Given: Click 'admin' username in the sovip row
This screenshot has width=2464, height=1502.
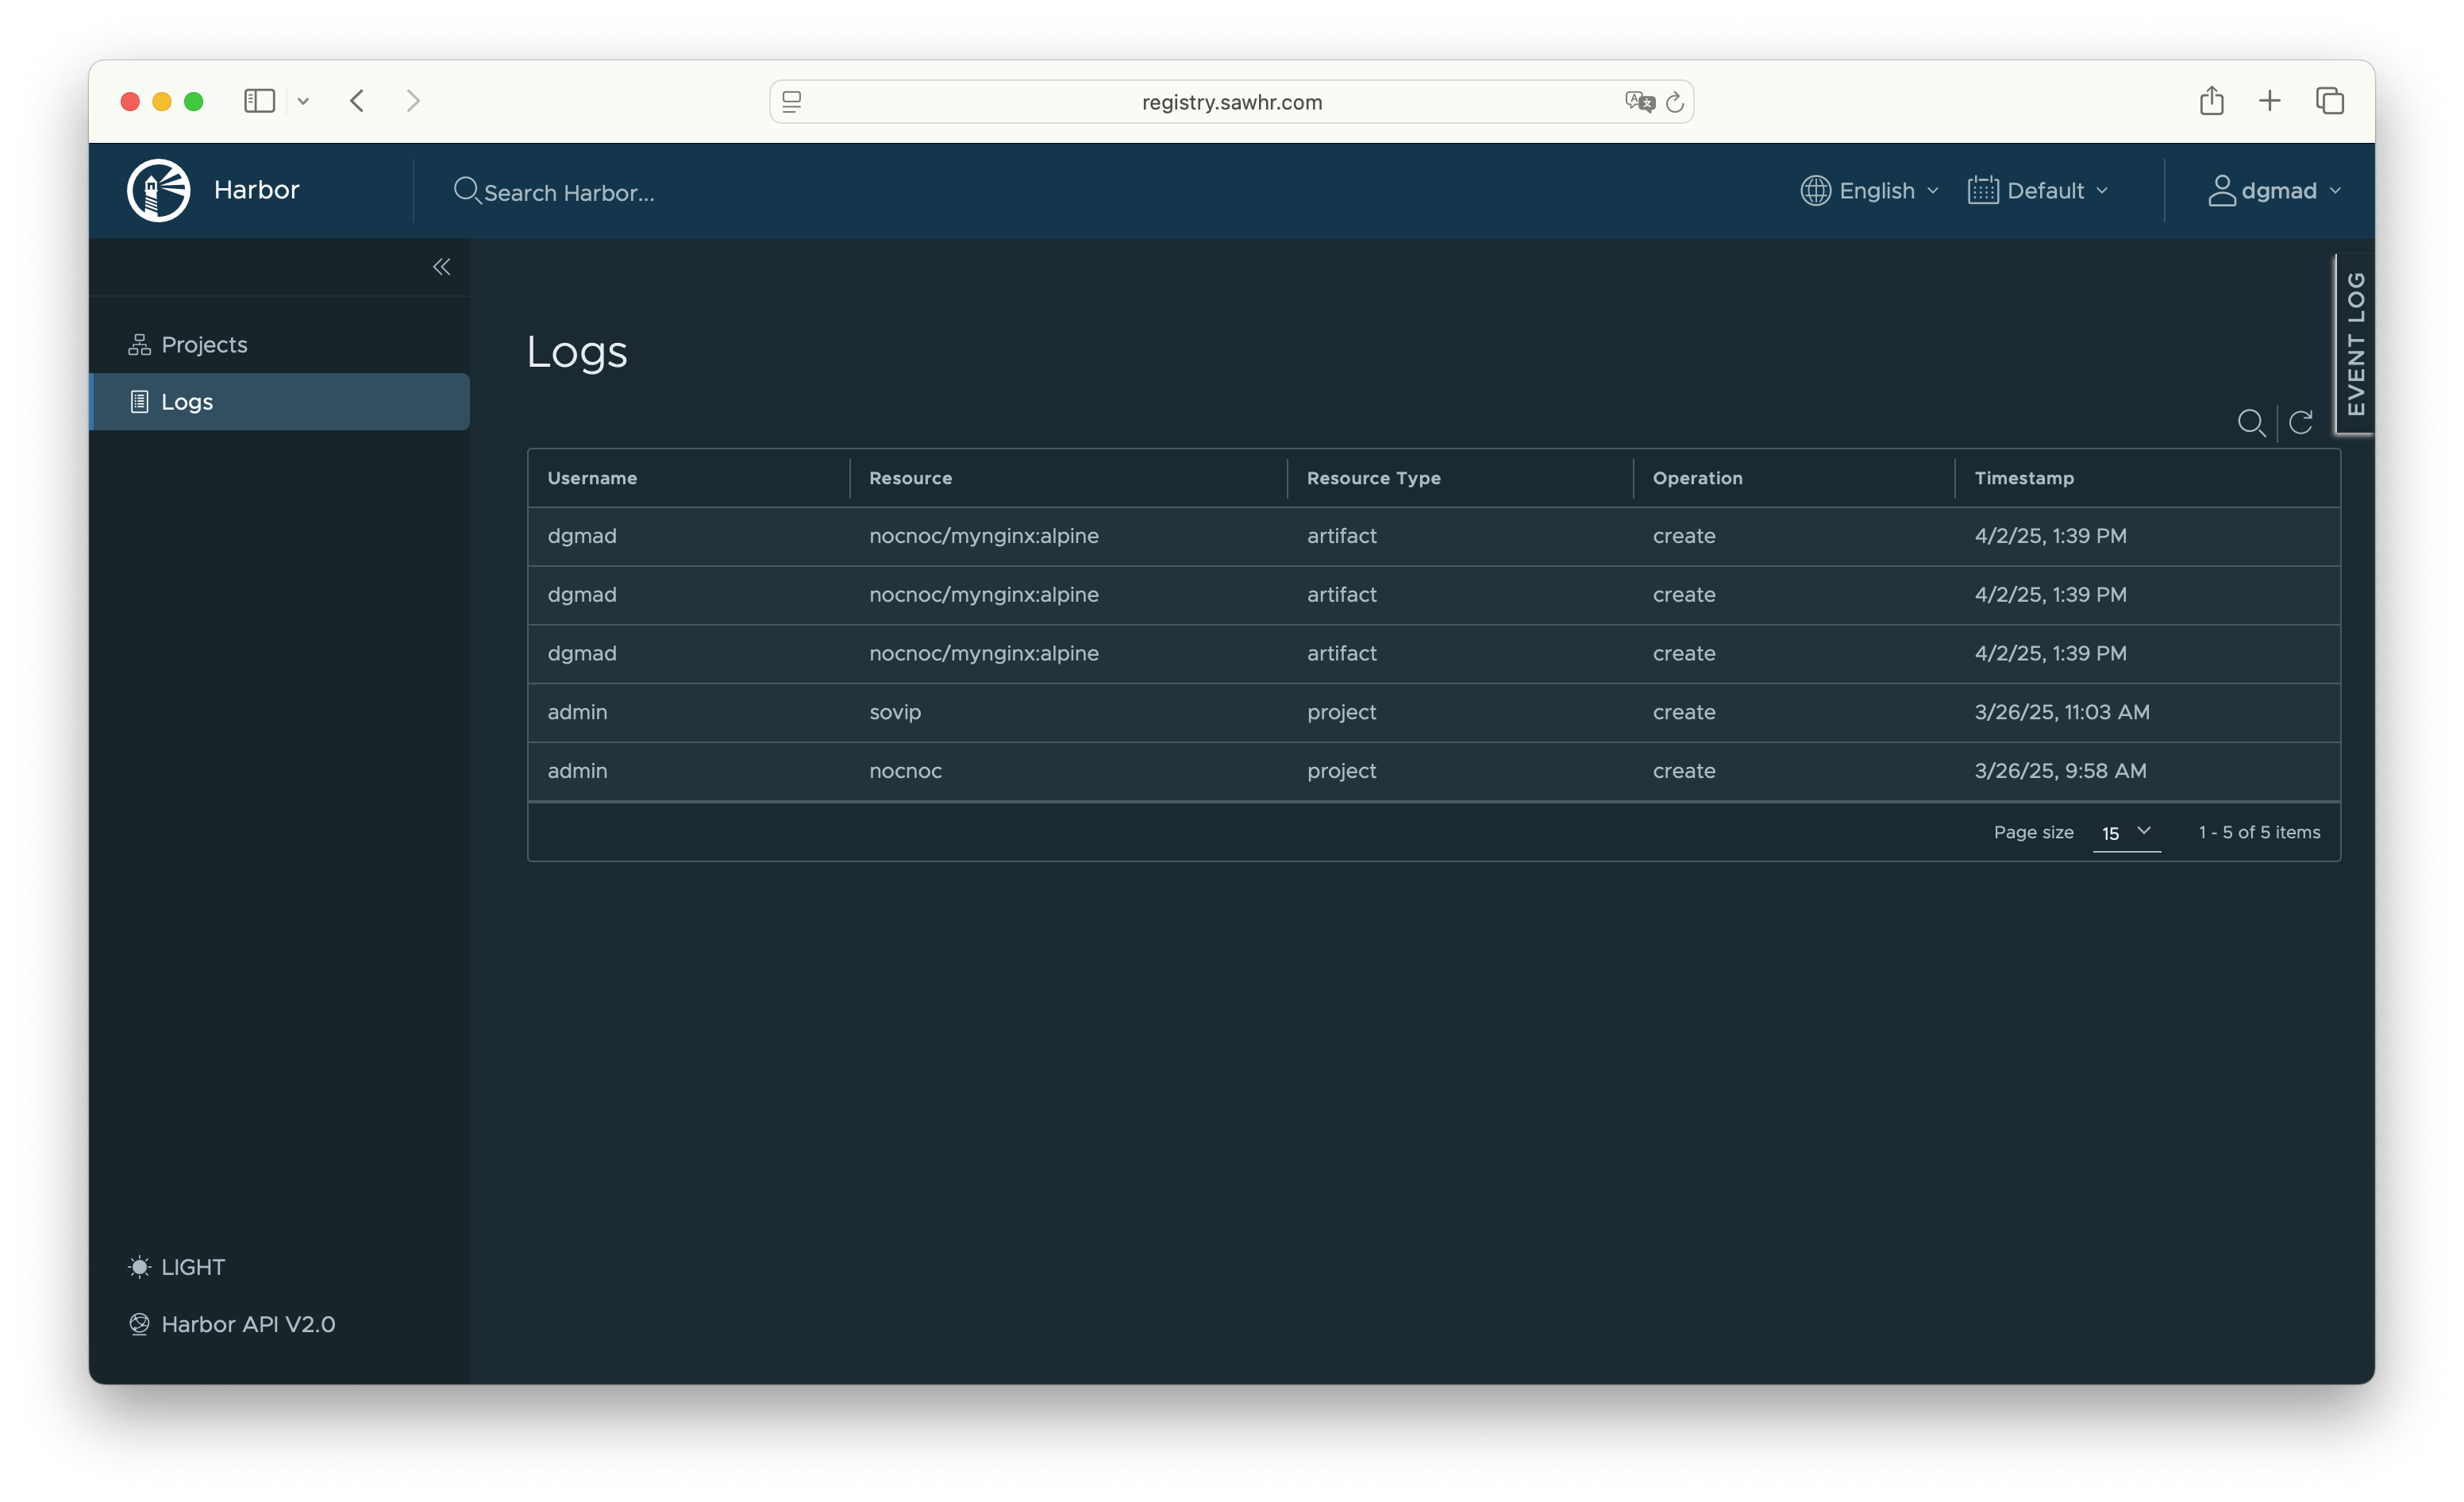Looking at the screenshot, I should point(577,712).
